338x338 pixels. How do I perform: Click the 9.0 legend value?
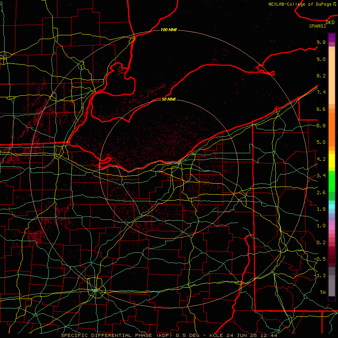click(321, 59)
